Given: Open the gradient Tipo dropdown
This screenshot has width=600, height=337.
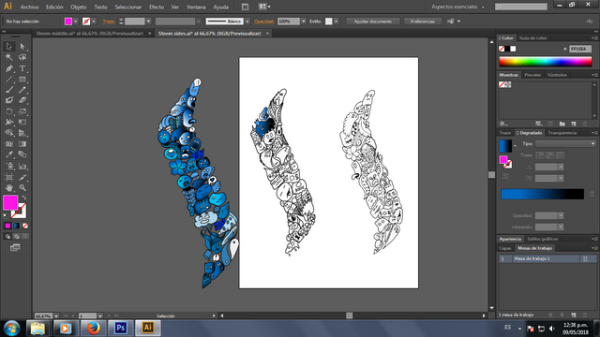Looking at the screenshot, I should tap(565, 143).
